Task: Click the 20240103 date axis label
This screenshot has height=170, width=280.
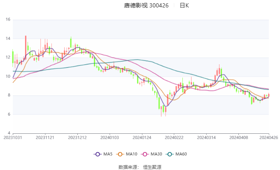Action: (110, 137)
